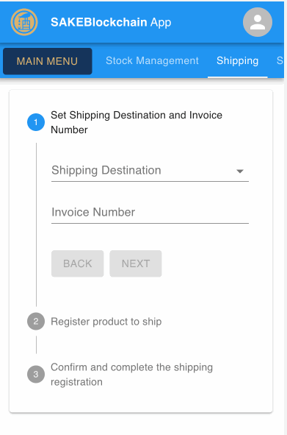Open the partially visible tab after Shipping
Viewport: 287px width, 435px height.
tap(280, 60)
